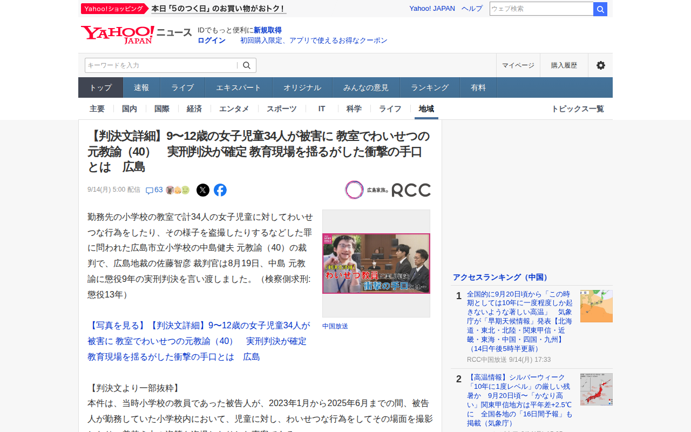Click the マイページ button
Image resolution: width=691 pixels, height=432 pixels.
518,65
